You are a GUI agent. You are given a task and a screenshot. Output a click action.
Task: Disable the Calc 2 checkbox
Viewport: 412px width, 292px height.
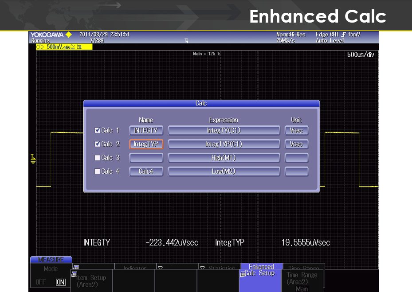(98, 144)
